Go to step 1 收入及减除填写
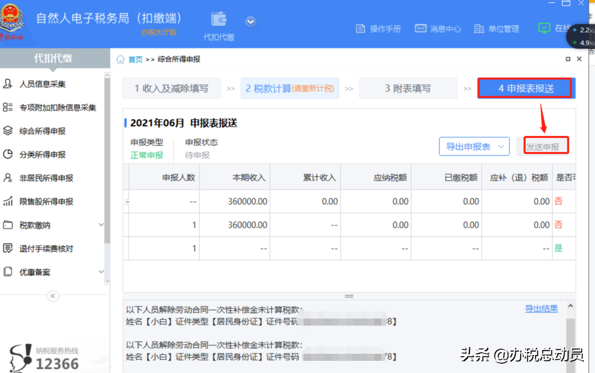Image resolution: width=595 pixels, height=373 pixels. pyautogui.click(x=171, y=88)
